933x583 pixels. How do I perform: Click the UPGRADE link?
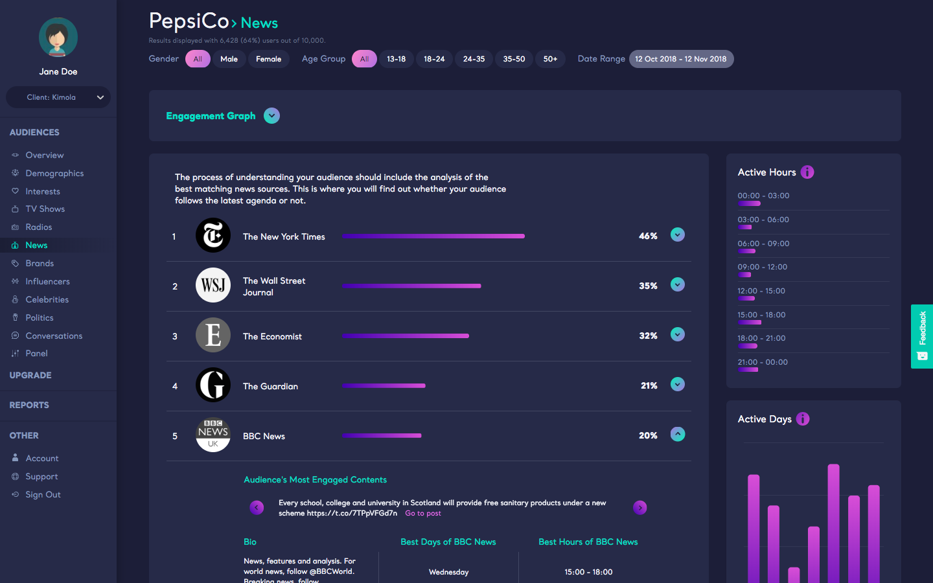click(x=30, y=375)
